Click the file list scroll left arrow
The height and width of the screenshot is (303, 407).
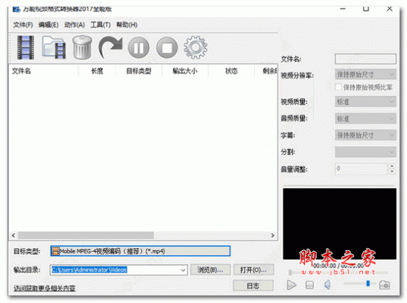click(14, 236)
